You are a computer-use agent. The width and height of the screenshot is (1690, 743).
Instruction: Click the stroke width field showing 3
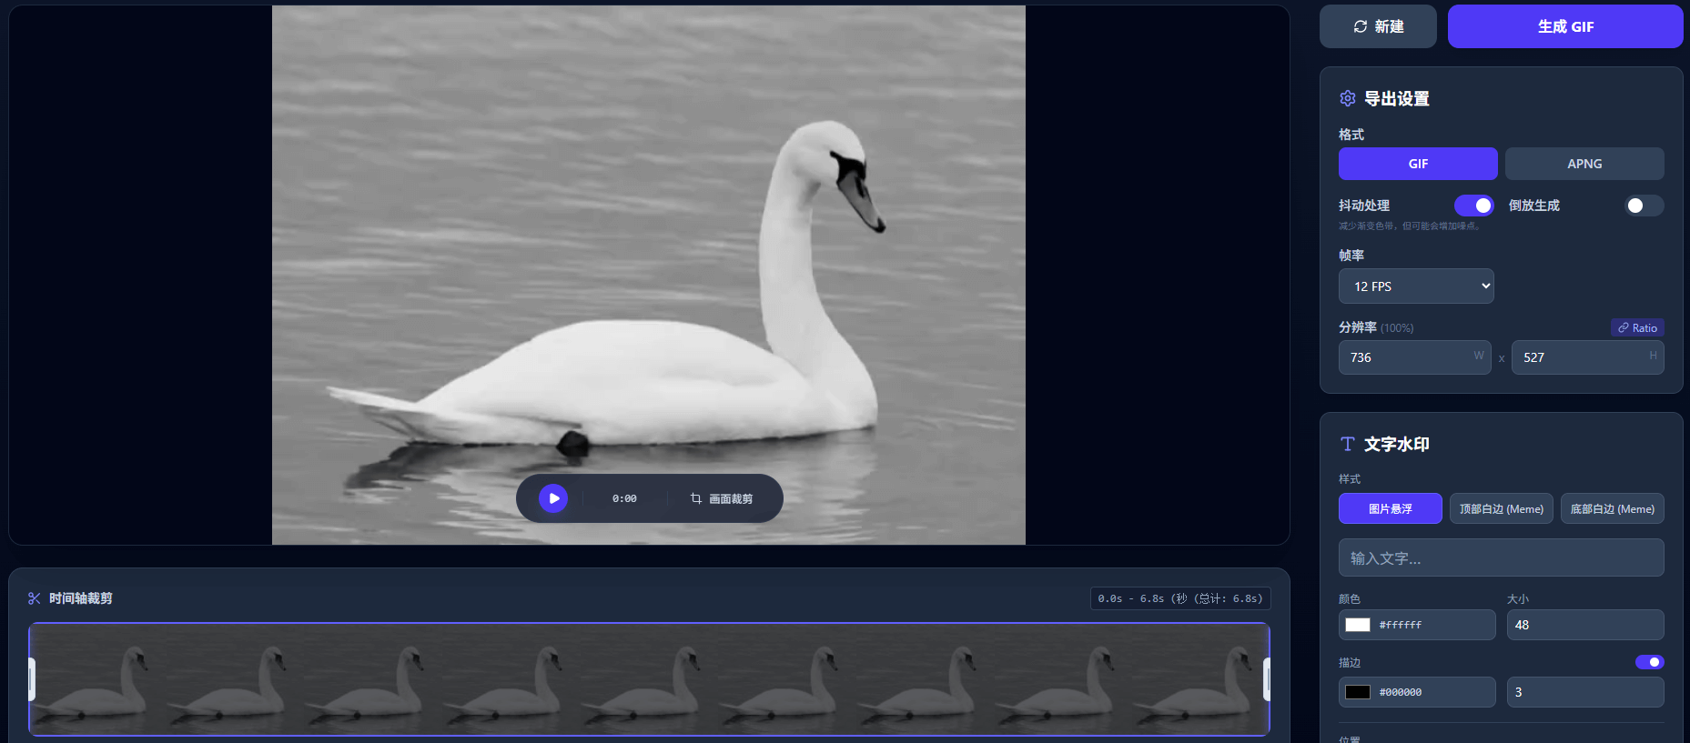(x=1585, y=692)
